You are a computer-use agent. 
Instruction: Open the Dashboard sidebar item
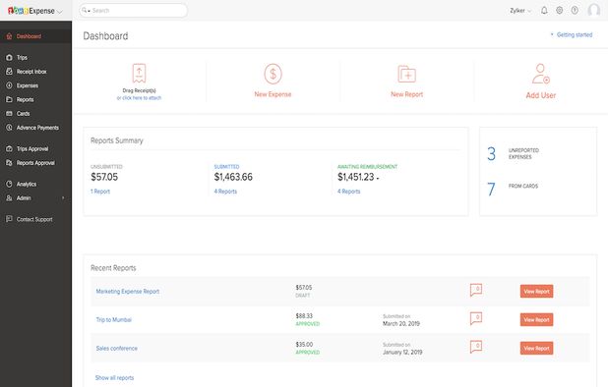(x=35, y=36)
